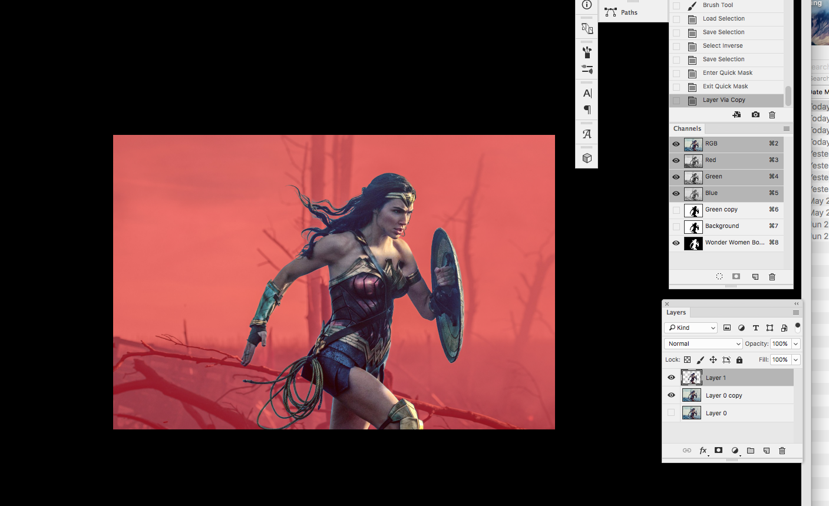Image resolution: width=829 pixels, height=506 pixels.
Task: Delete current channel trash icon
Action: (x=772, y=276)
